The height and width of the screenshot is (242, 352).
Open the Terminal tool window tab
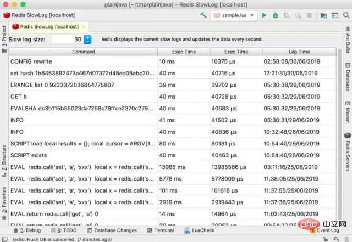[160, 230]
